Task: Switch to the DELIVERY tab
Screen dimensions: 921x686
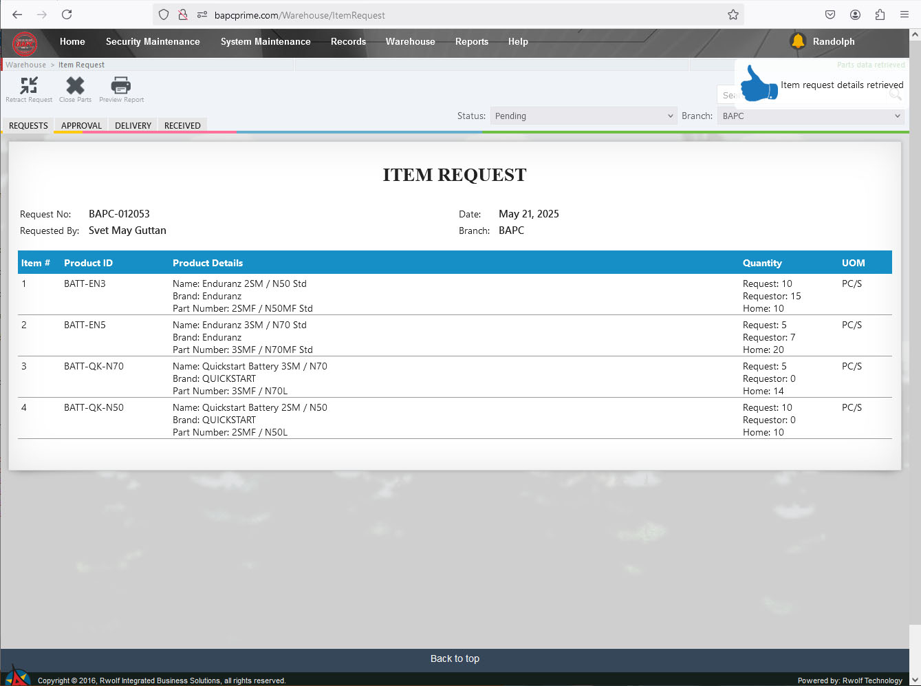Action: click(133, 125)
